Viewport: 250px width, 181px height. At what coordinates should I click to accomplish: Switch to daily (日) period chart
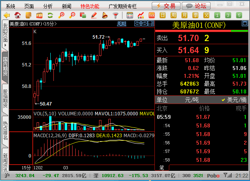coord(162,15)
